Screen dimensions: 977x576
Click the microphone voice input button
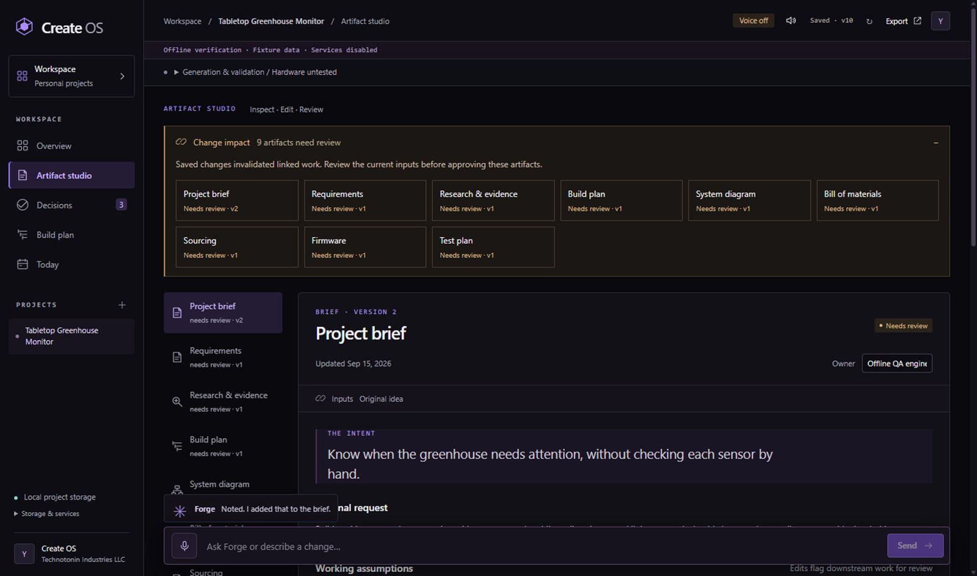[x=184, y=545]
